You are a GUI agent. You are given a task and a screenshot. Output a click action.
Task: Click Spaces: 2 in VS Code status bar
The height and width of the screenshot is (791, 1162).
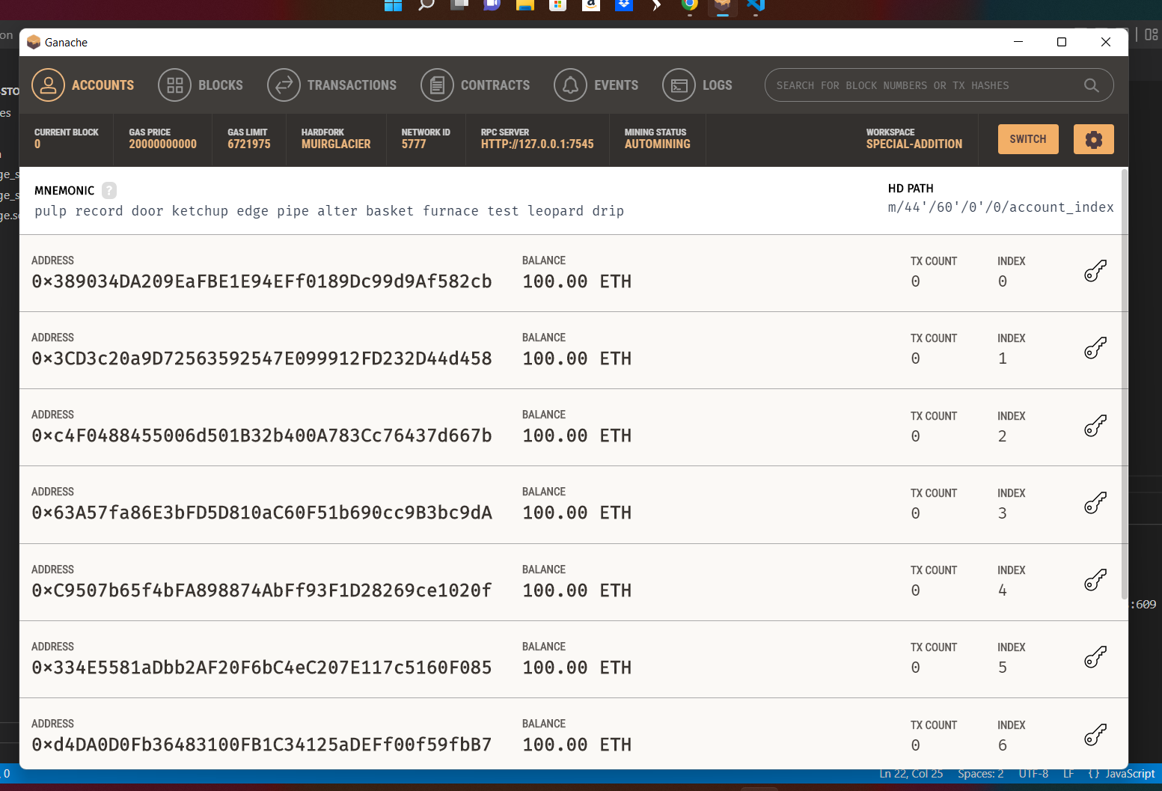(x=980, y=774)
